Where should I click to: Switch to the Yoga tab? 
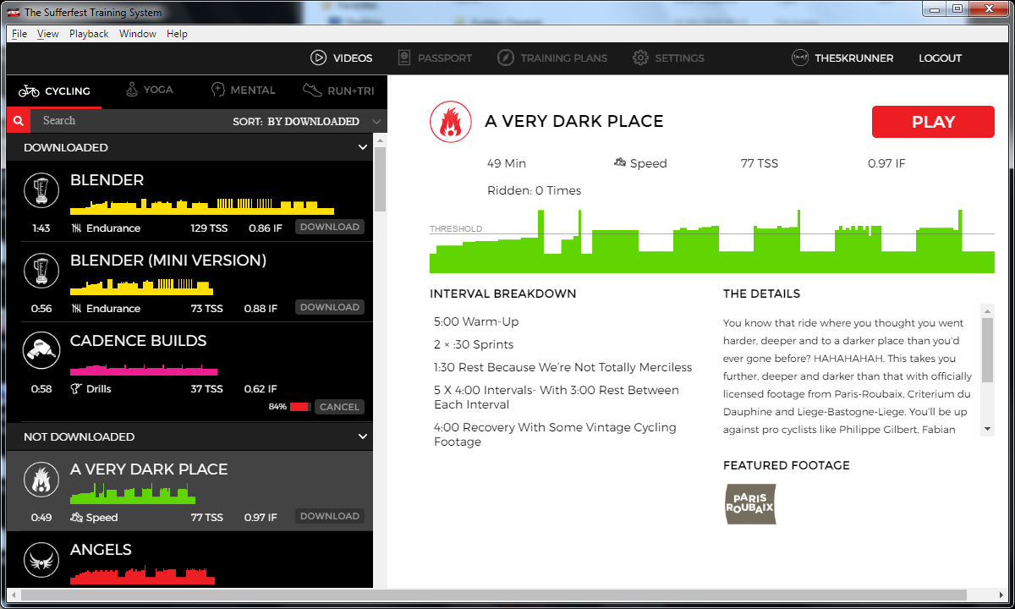point(149,90)
